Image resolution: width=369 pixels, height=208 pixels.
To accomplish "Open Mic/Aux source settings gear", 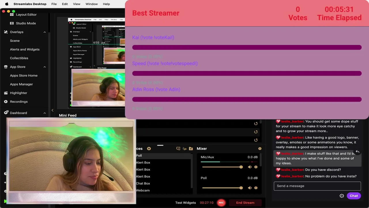I will 256,167.
